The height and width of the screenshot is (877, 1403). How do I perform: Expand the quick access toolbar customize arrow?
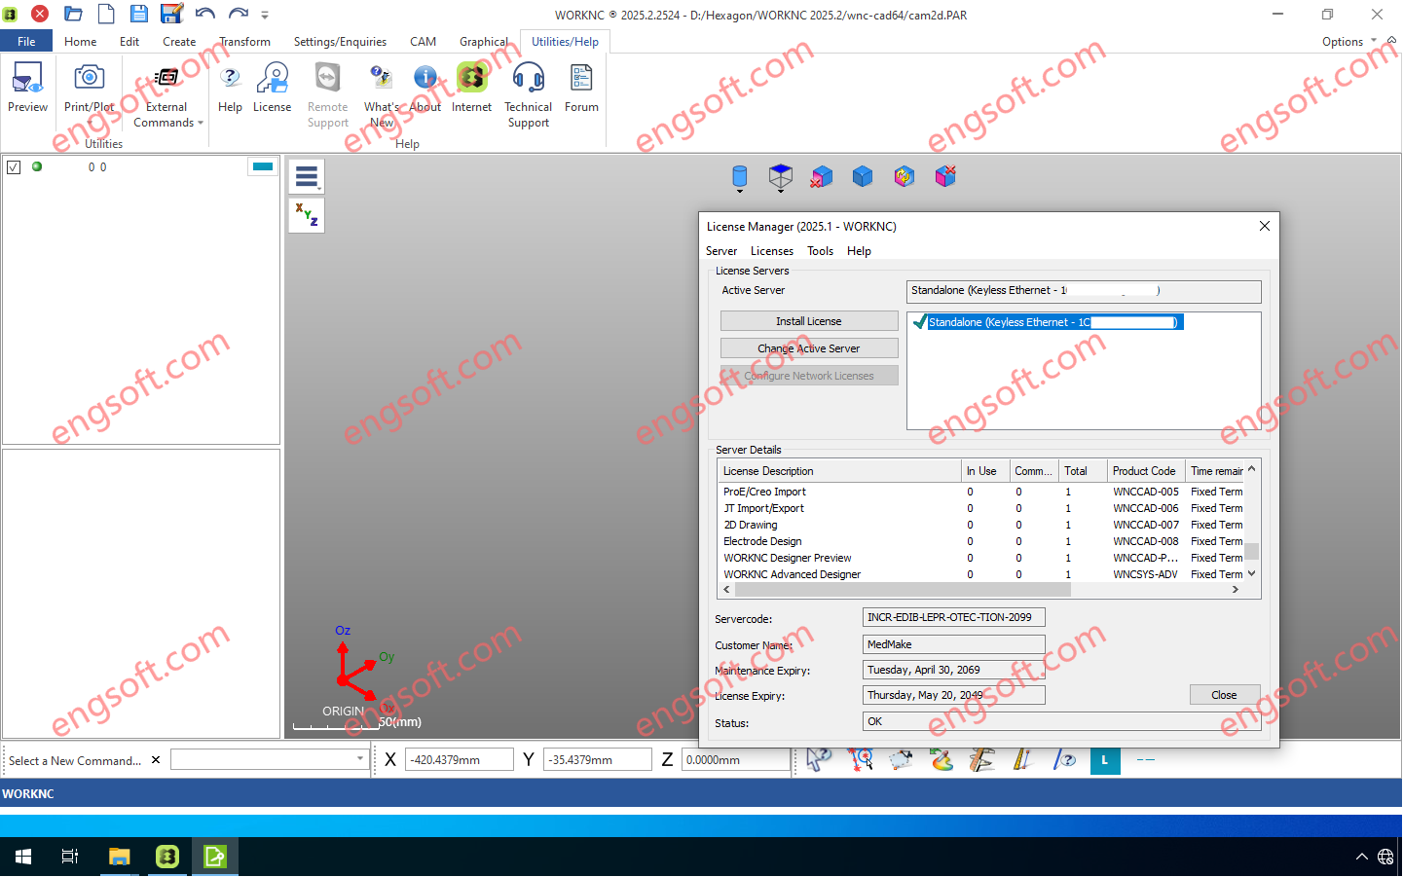(x=265, y=15)
